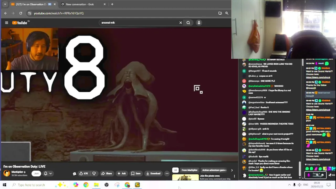Open the blerp.com/x/mcst link at 09:31 PM
The image size is (336, 189).
click(x=318, y=78)
